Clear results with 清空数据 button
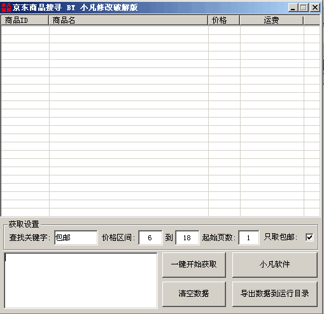The image size is (324, 314). (194, 294)
